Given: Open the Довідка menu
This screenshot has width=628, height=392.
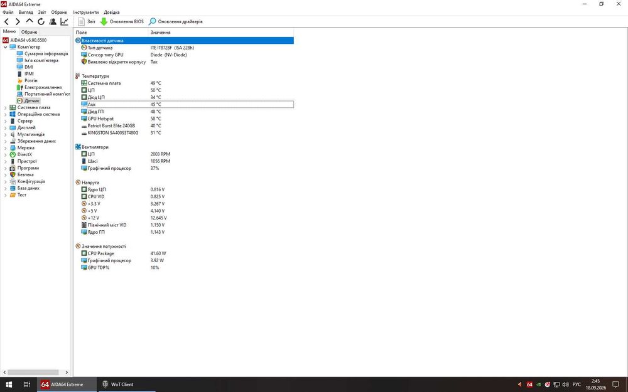Looking at the screenshot, I should pos(112,13).
